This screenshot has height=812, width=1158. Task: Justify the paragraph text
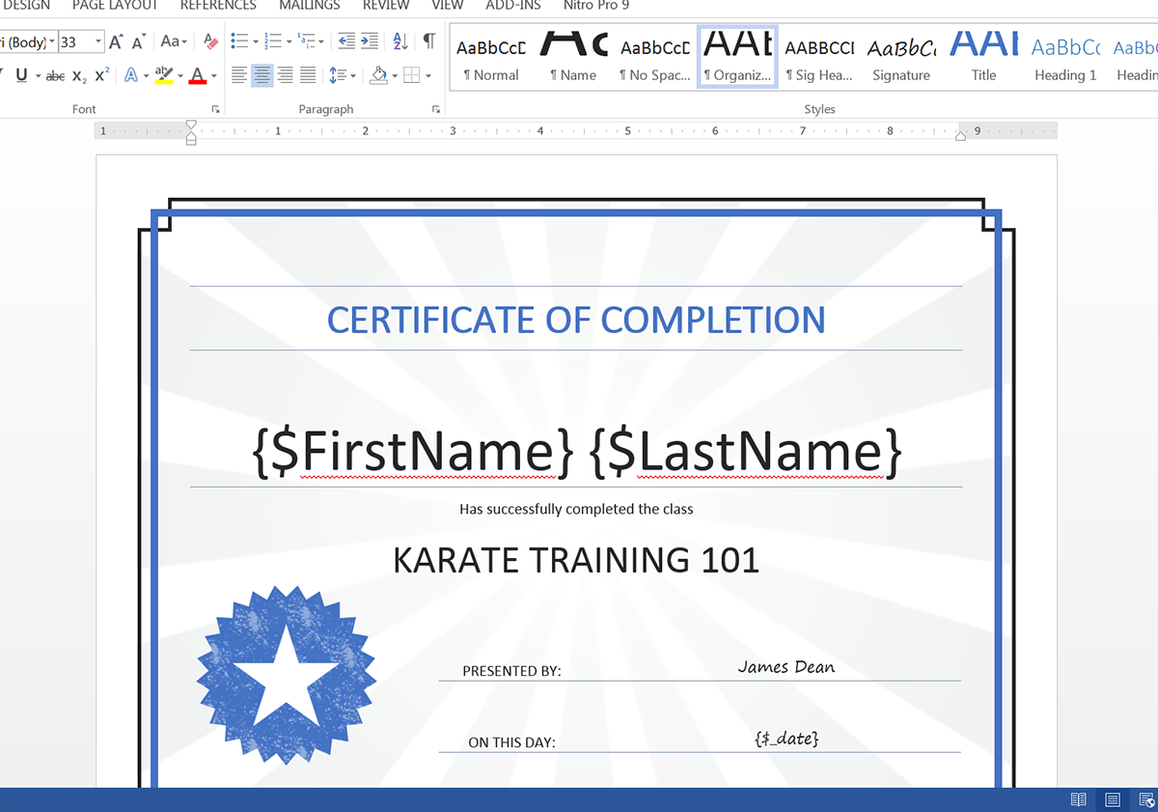tap(308, 75)
